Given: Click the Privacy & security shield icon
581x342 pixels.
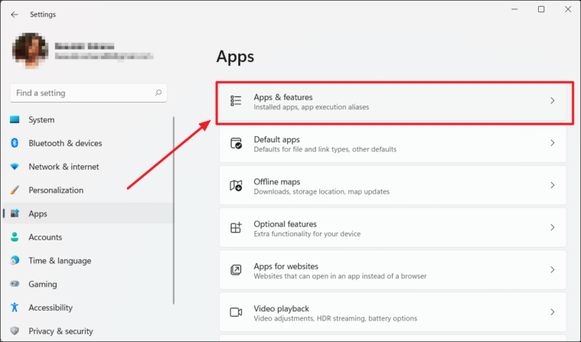Looking at the screenshot, I should [x=15, y=331].
